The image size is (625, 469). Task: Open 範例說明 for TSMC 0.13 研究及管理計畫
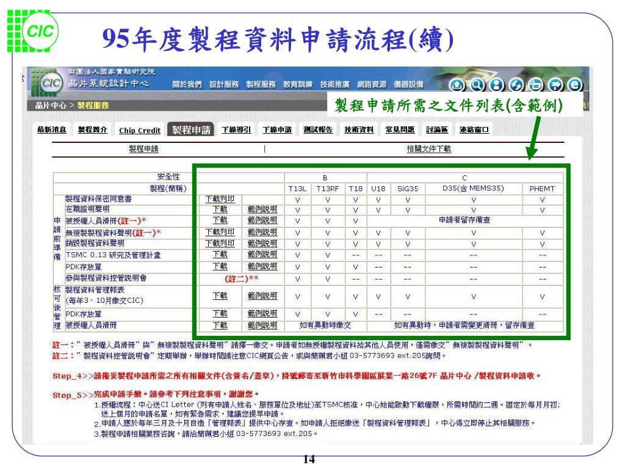pos(262,254)
